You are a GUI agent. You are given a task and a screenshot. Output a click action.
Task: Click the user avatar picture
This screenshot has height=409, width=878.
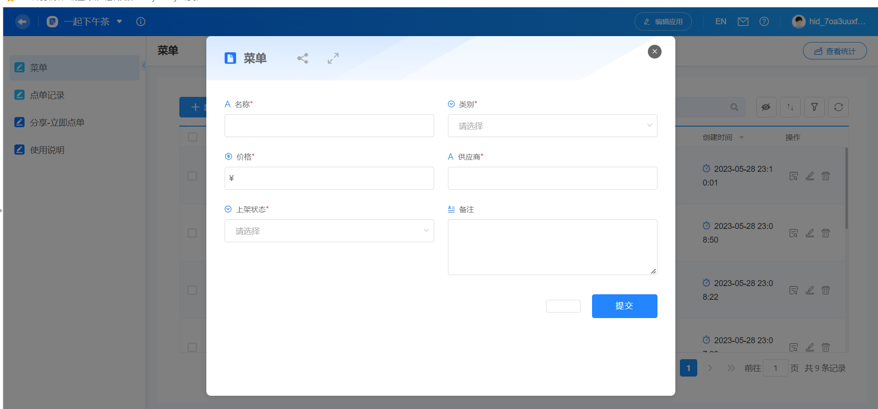(x=799, y=21)
